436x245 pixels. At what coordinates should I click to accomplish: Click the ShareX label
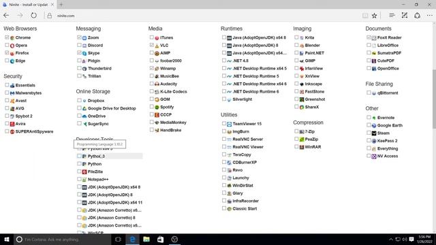pos(312,108)
